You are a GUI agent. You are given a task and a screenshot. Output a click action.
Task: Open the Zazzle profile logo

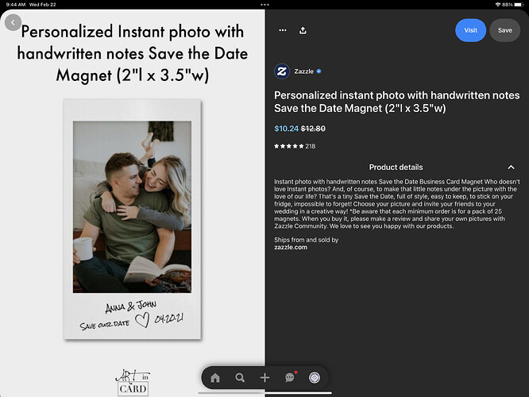[282, 71]
